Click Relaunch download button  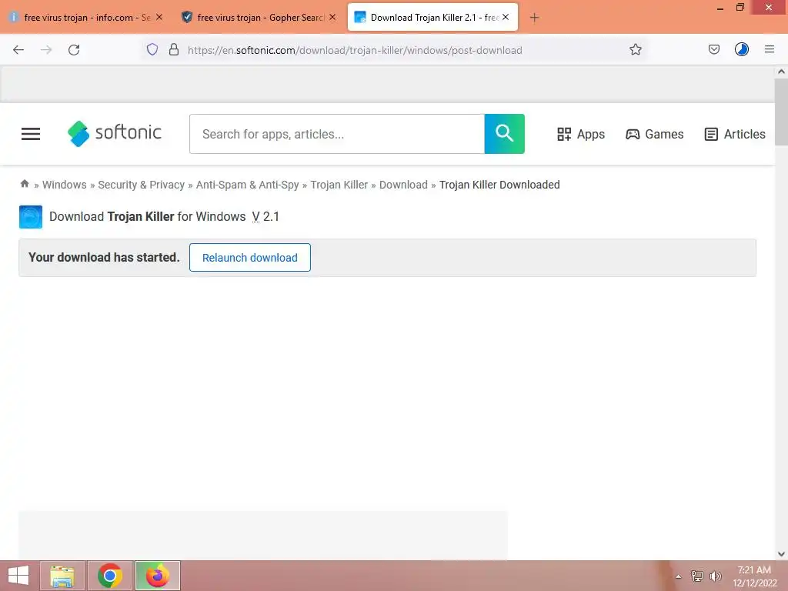tap(250, 257)
